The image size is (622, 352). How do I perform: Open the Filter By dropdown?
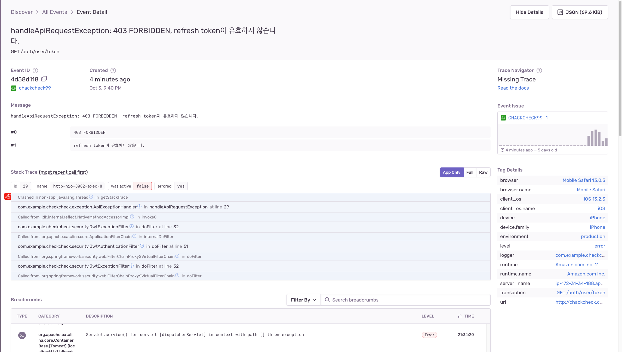[303, 300]
